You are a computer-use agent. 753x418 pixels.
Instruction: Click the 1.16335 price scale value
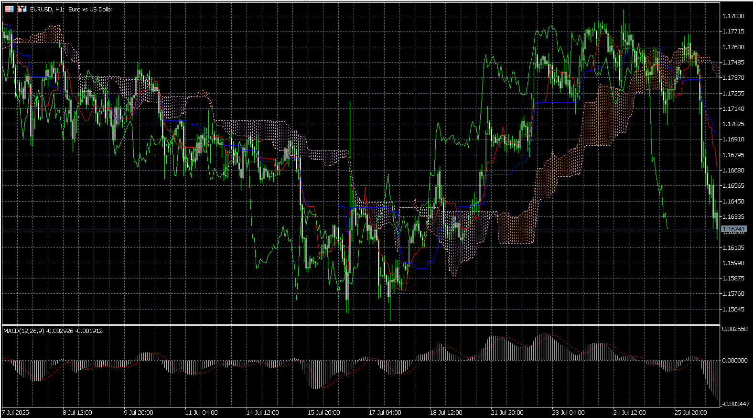(x=733, y=216)
